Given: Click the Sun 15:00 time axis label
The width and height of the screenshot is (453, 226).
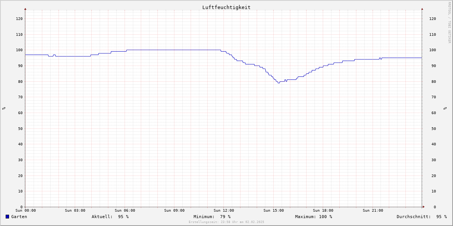Looking at the screenshot, I should 274,211.
